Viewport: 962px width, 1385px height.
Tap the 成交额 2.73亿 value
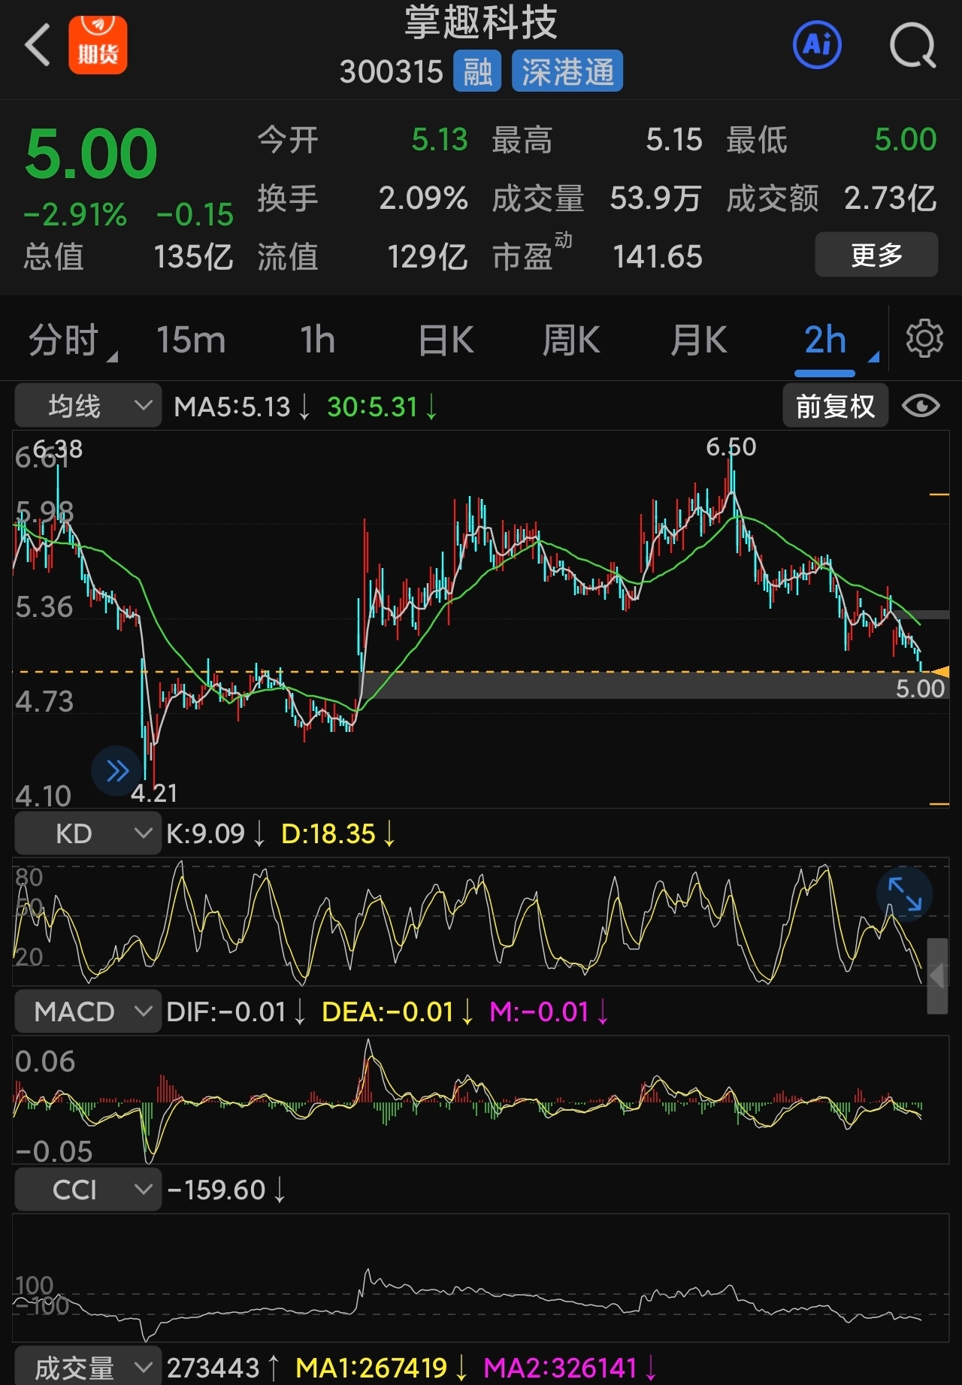[891, 198]
